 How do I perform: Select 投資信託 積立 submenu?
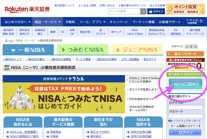pyautogui.click(x=40, y=32)
